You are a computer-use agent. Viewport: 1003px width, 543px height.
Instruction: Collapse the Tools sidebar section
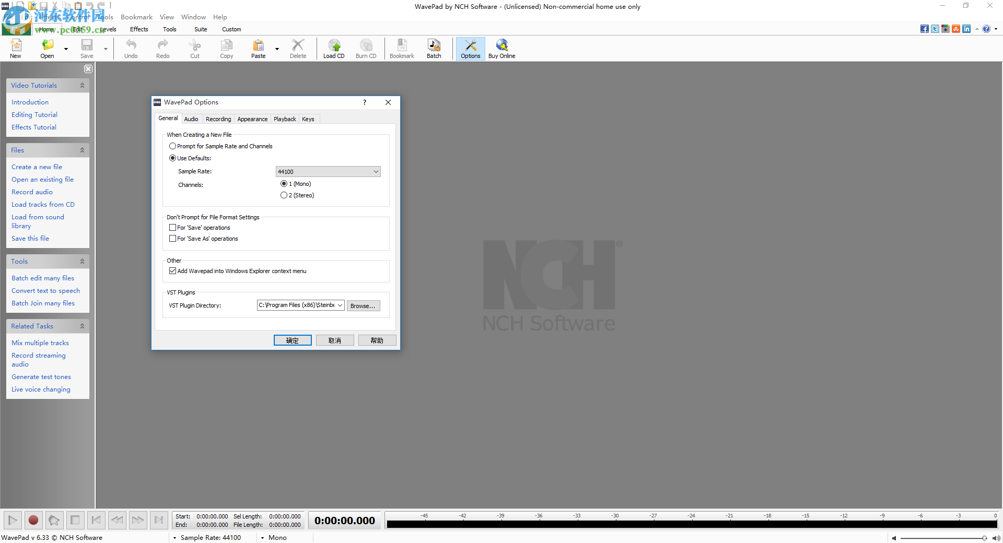tap(82, 261)
